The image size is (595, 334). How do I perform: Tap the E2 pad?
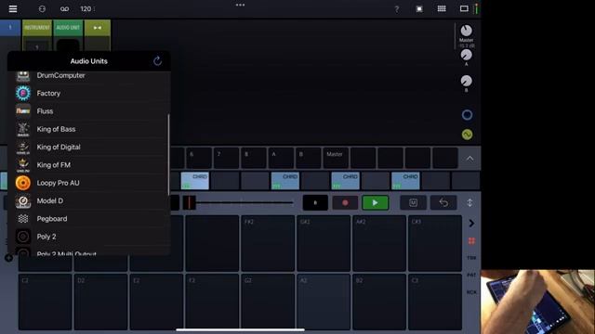click(x=156, y=302)
